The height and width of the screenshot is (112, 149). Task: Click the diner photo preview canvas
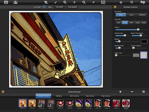click(x=56, y=49)
